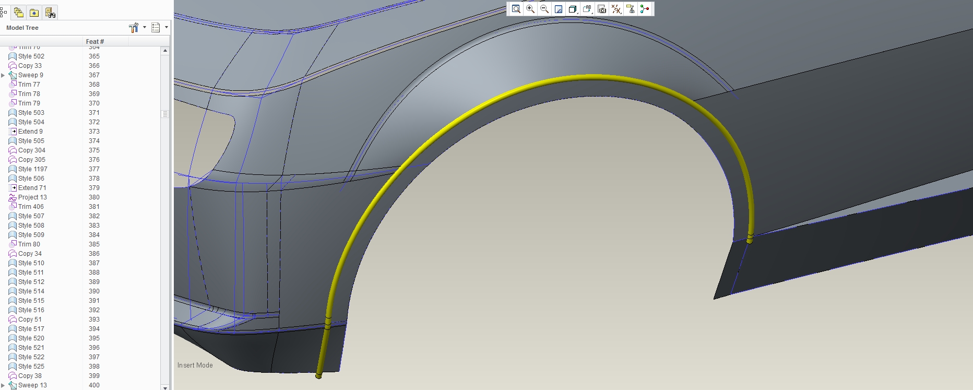Click the Extend 71 feature icon
The width and height of the screenshot is (973, 390).
click(x=13, y=188)
